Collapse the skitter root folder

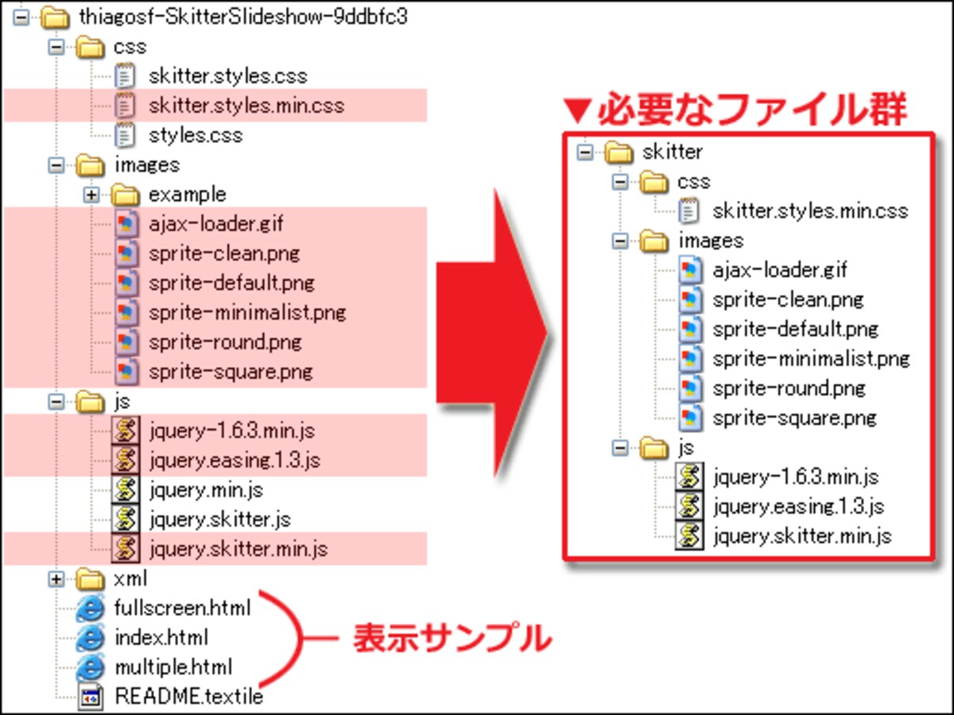(x=585, y=151)
